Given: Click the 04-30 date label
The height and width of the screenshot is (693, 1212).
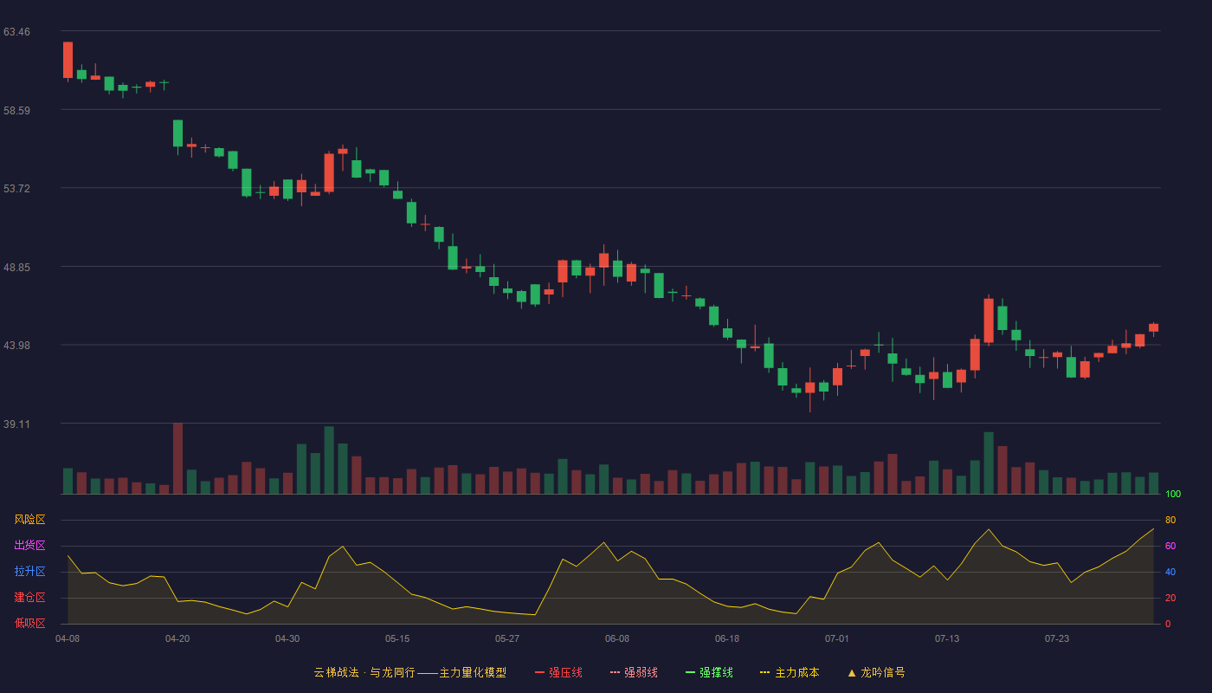Looking at the screenshot, I should coord(287,638).
